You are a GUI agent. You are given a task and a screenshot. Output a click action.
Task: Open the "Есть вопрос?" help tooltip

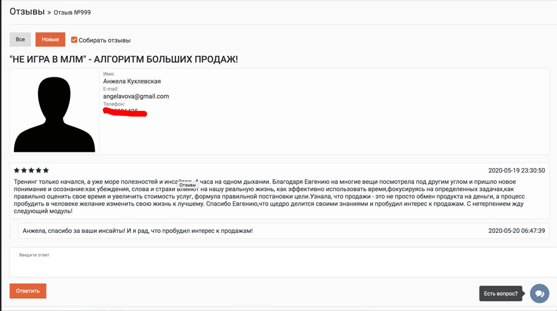coord(500,294)
